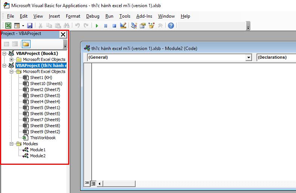Click View Code icon in Project panel

(6, 44)
